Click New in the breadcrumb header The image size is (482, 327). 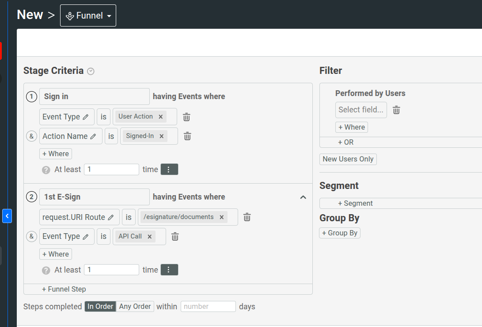point(29,15)
